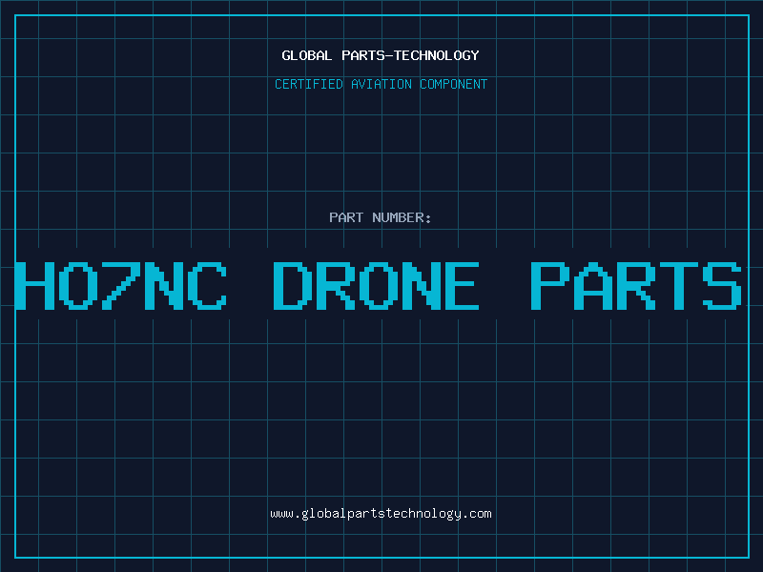Open the www.globalpartstechnology.com website link
The height and width of the screenshot is (572, 763).
tap(381, 514)
